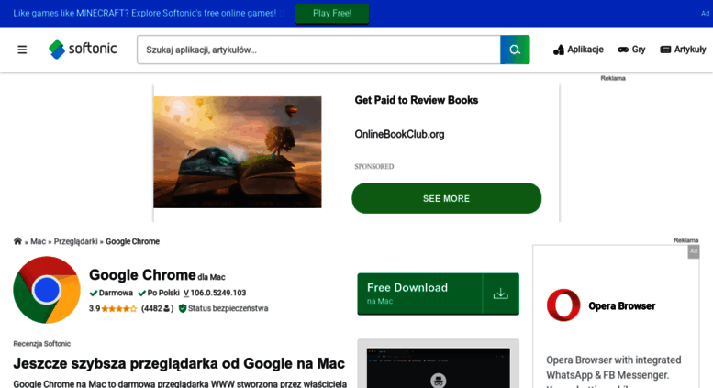The height and width of the screenshot is (388, 713).
Task: Open Get Paid to Review Books headline
Action: [x=416, y=100]
